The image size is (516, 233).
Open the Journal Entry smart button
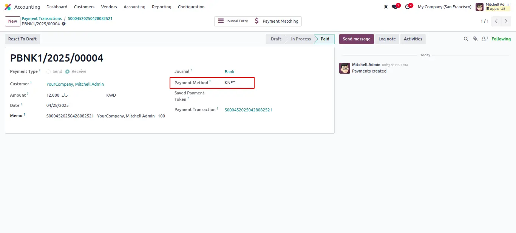pos(233,21)
